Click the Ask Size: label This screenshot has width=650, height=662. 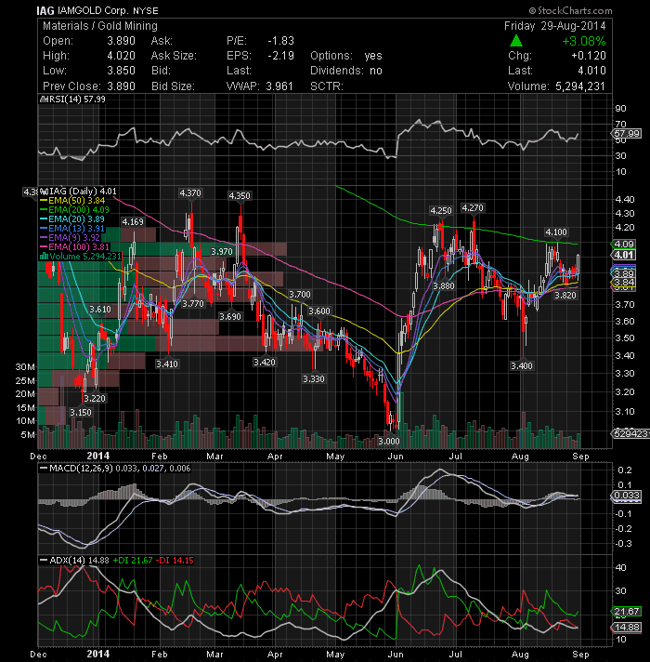click(x=174, y=56)
